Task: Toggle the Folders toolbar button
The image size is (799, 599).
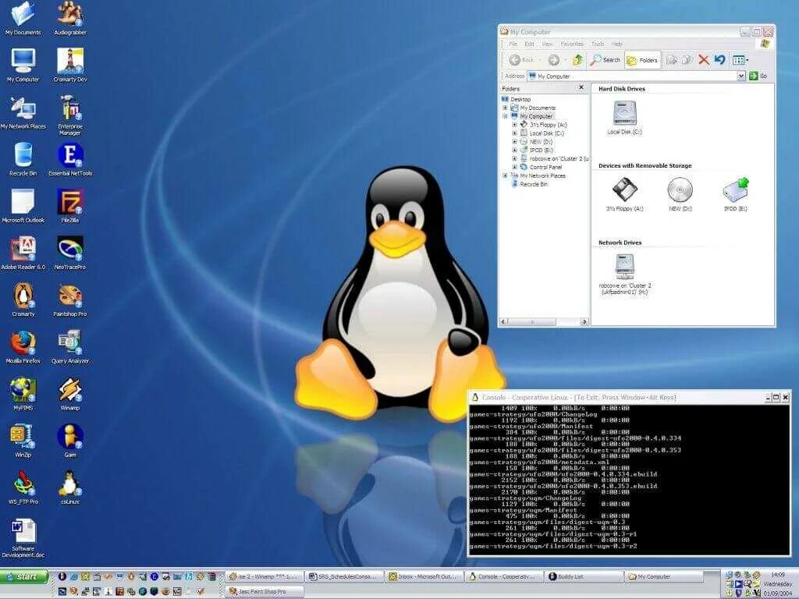Action: click(x=642, y=60)
